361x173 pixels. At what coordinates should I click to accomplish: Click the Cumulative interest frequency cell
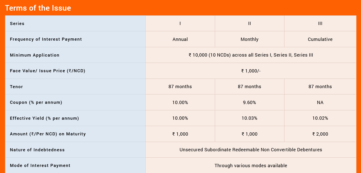(320, 39)
